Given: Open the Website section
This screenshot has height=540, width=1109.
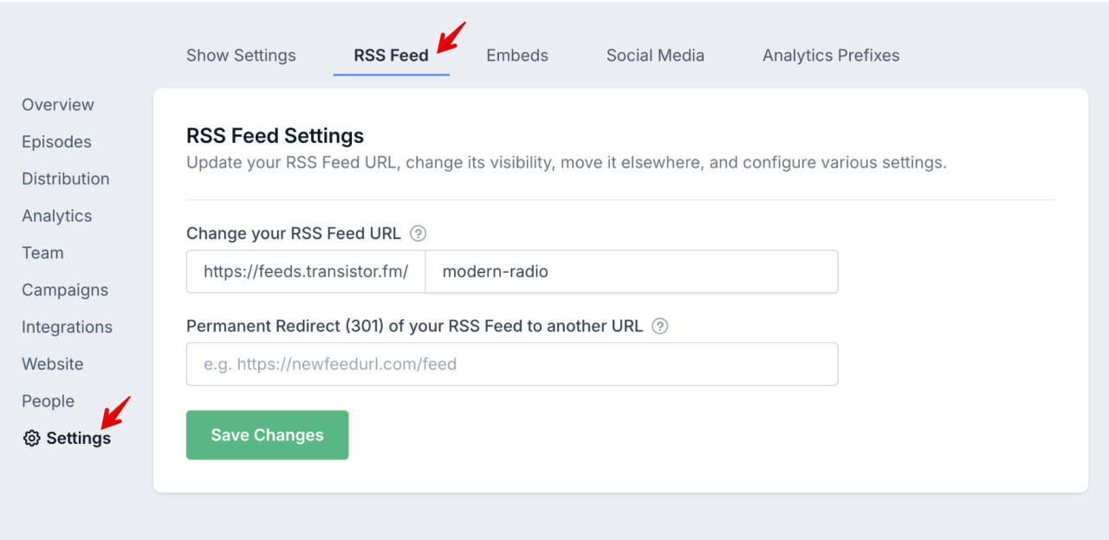Looking at the screenshot, I should tap(52, 364).
